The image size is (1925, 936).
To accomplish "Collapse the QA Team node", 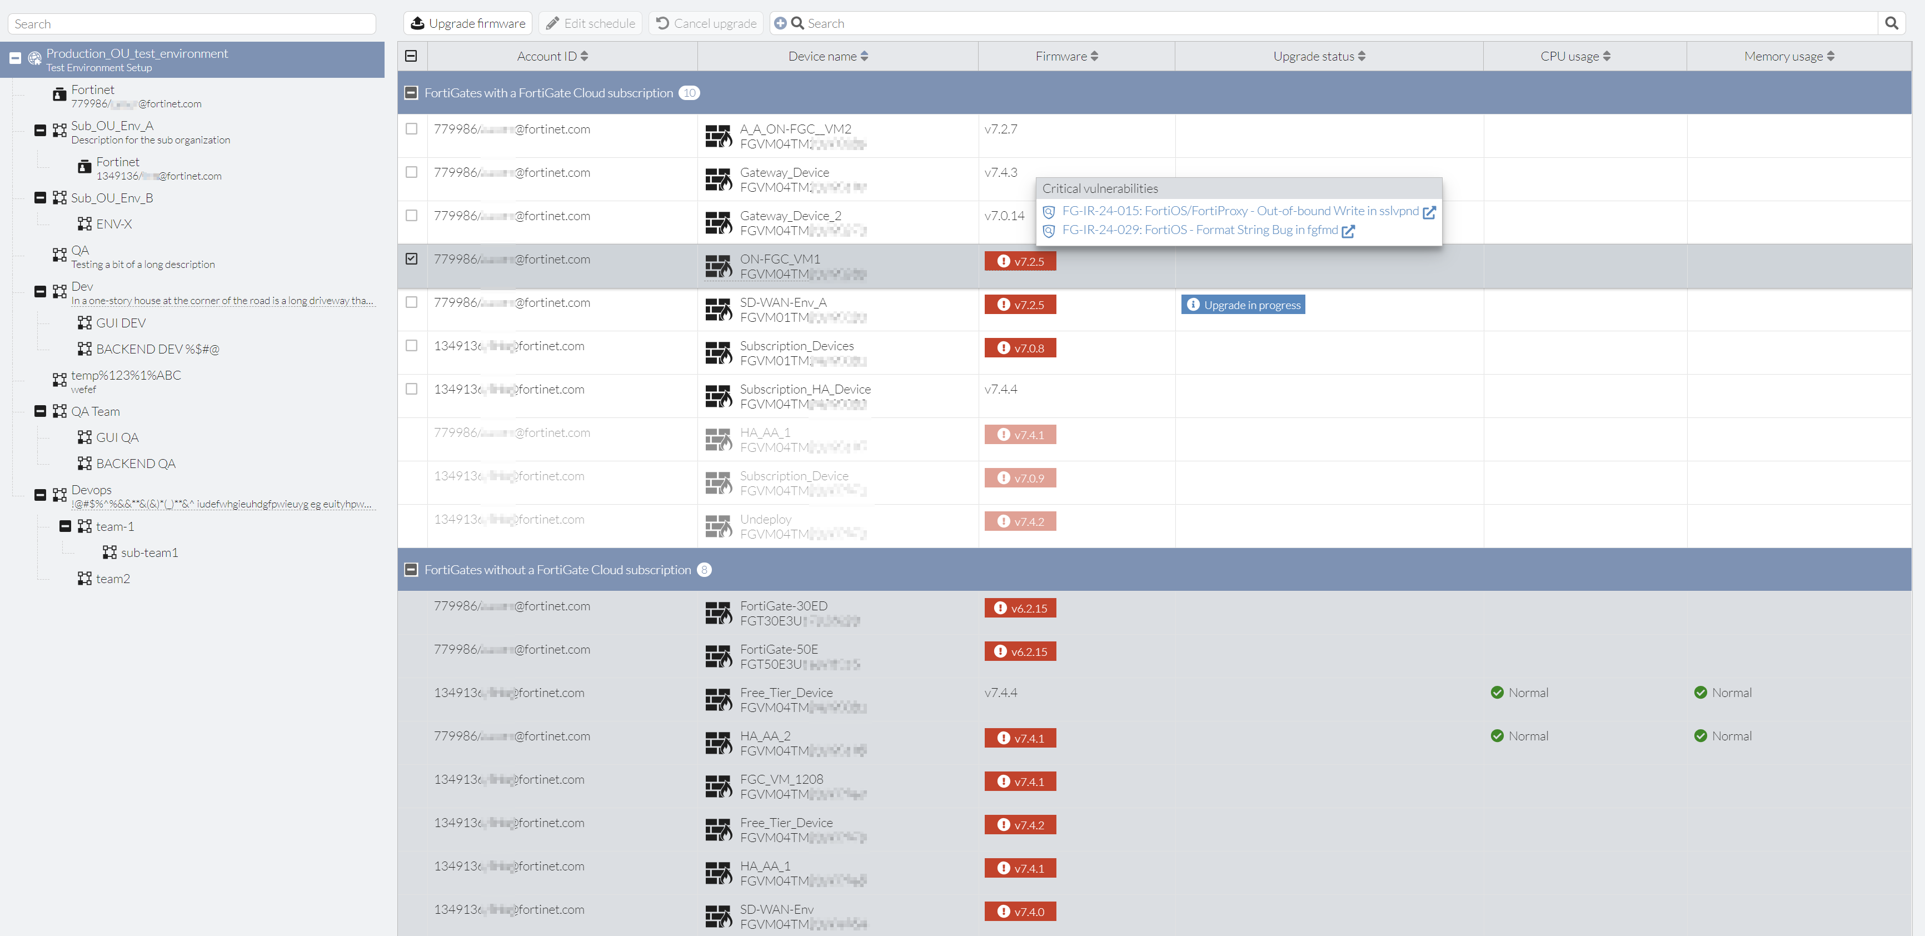I will pyautogui.click(x=41, y=411).
